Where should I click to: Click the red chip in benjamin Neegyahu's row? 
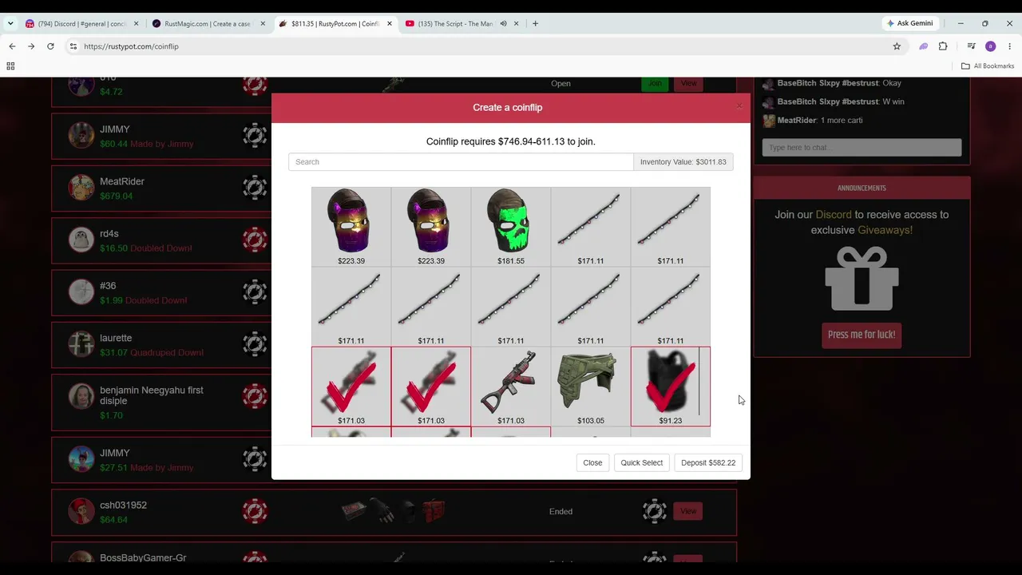255,396
